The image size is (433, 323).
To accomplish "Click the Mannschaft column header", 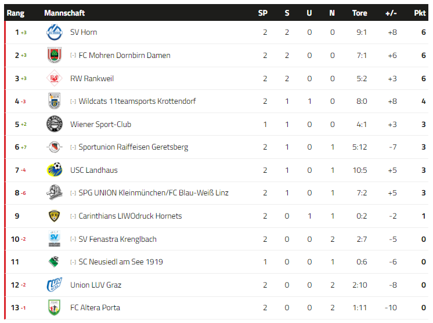I will [x=64, y=13].
